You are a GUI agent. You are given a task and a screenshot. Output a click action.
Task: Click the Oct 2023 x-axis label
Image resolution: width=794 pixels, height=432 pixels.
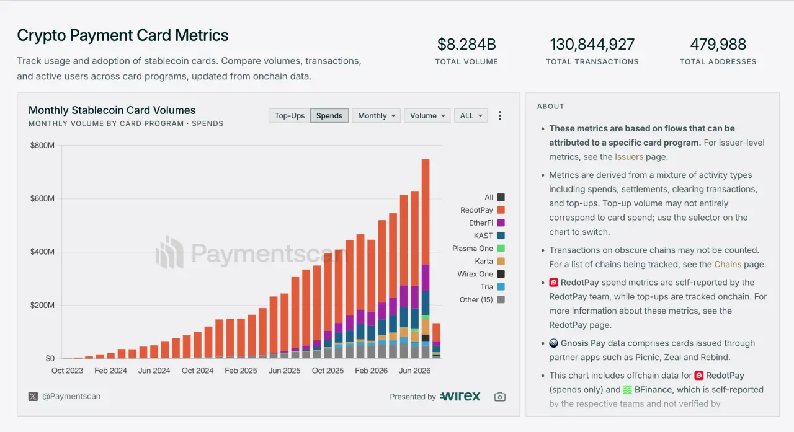tap(67, 371)
